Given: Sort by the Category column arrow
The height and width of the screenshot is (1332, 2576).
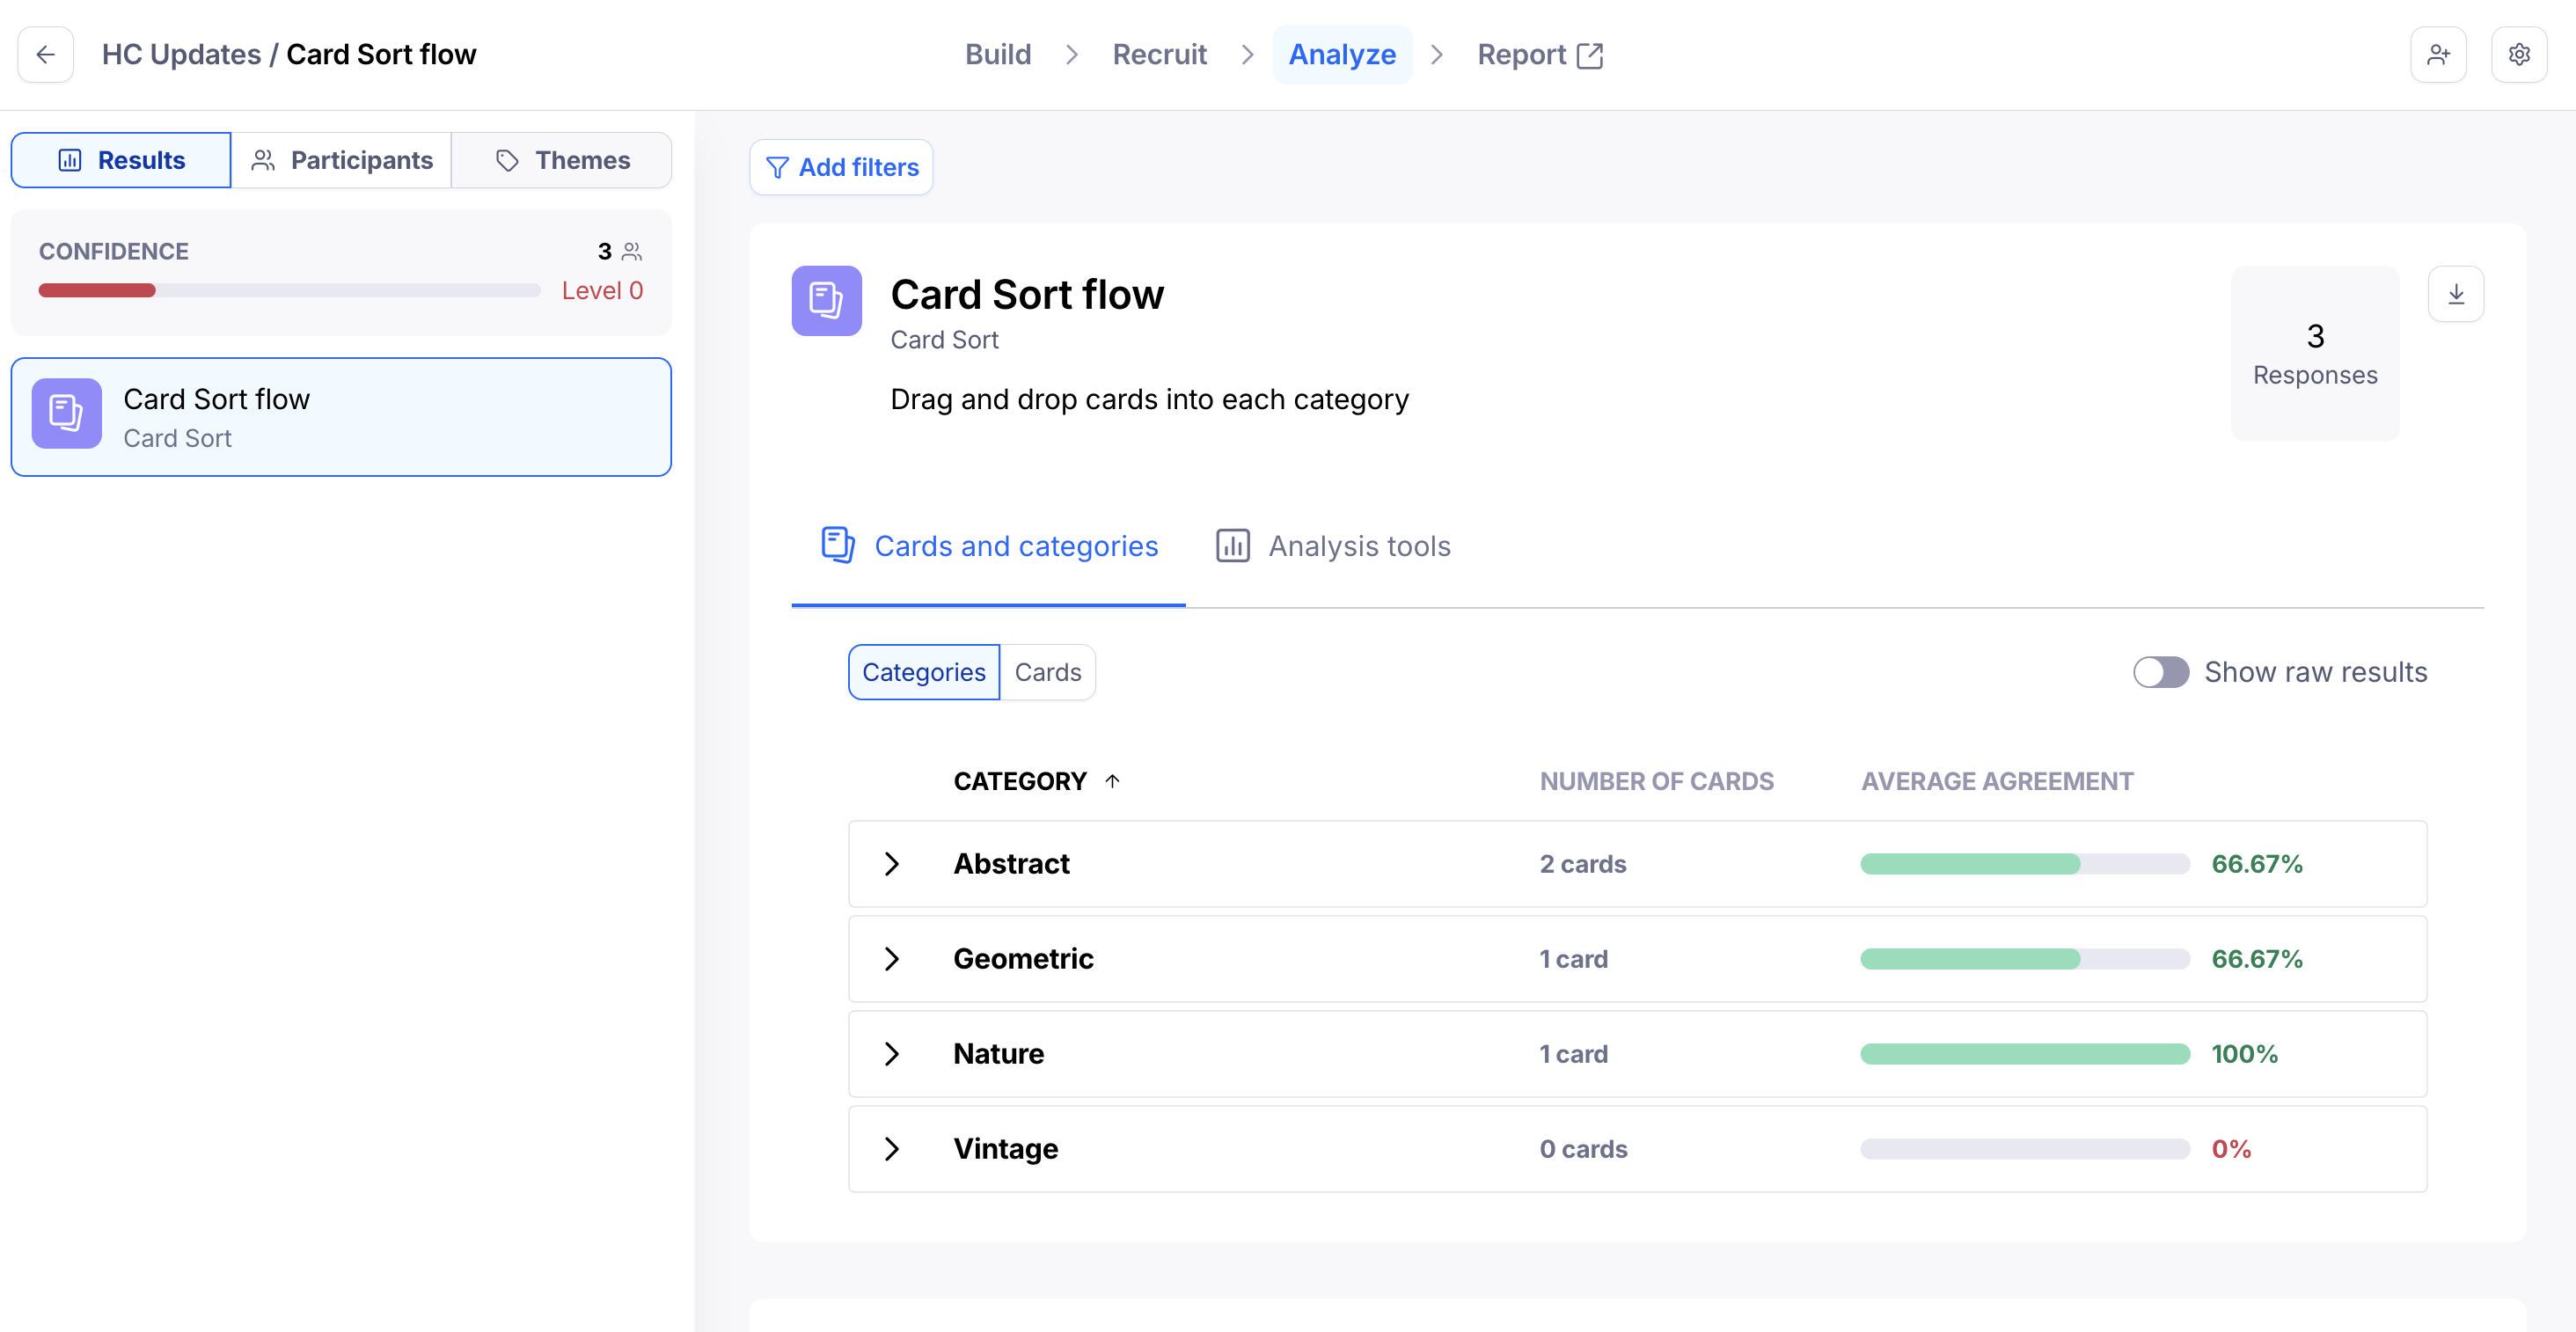Looking at the screenshot, I should [1112, 781].
